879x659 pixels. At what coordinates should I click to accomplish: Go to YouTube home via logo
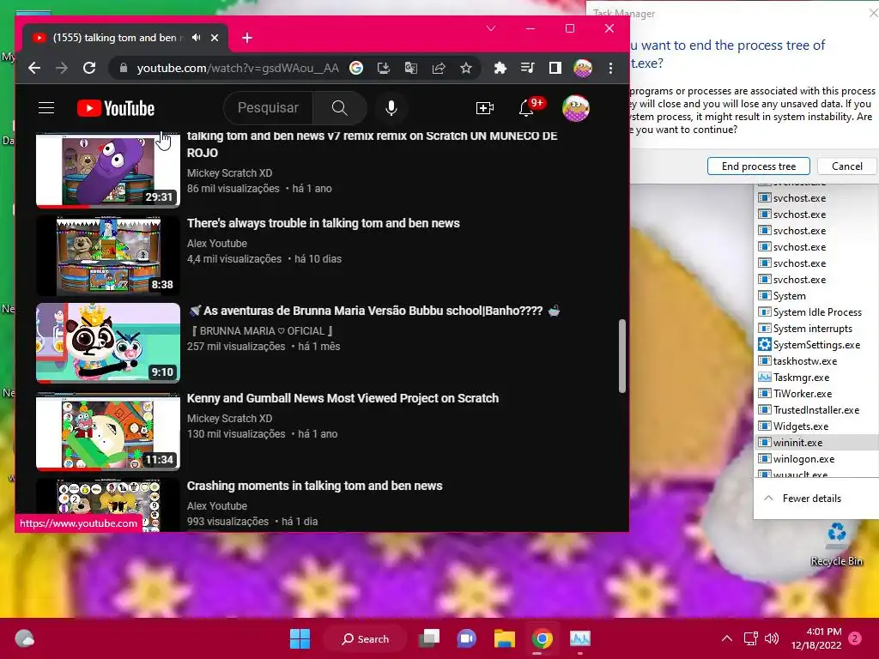point(116,108)
